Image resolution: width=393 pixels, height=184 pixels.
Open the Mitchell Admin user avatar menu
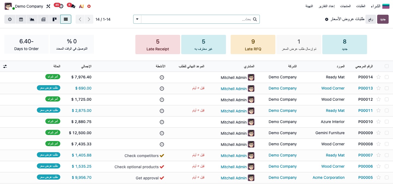pyautogui.click(x=8, y=6)
